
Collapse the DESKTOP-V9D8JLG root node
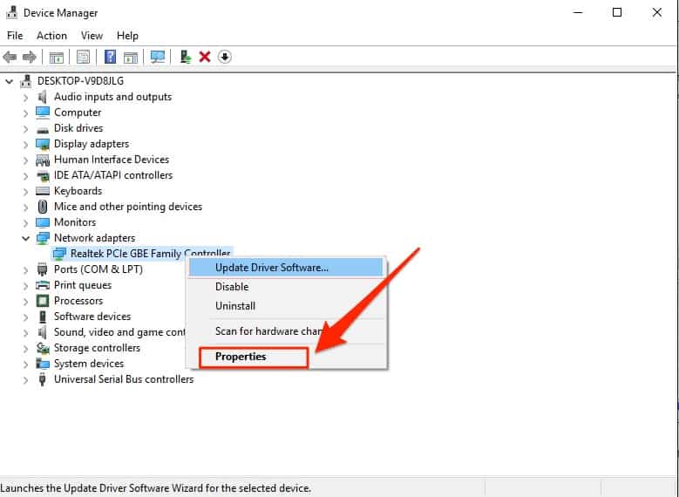click(x=9, y=81)
